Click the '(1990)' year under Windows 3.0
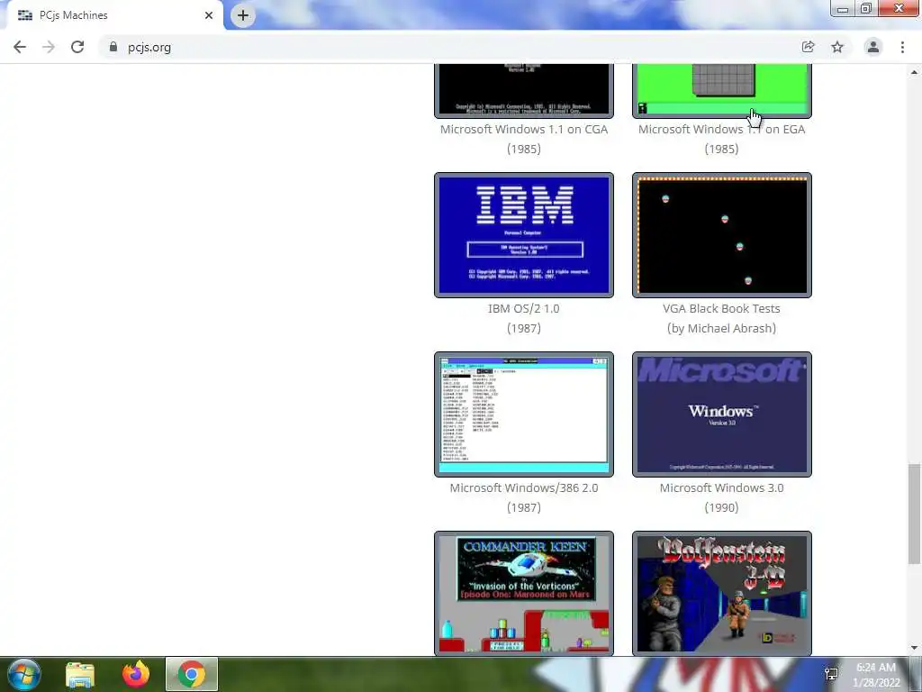Viewport: 922px width, 692px height. tap(721, 507)
